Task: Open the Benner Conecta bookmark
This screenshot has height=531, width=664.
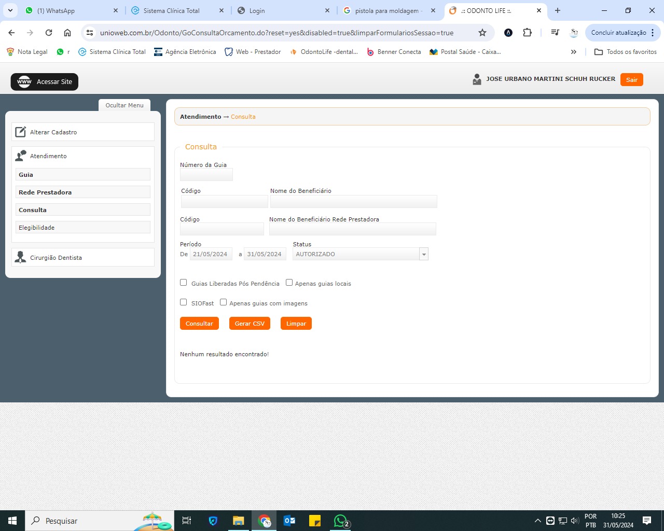Action: (x=394, y=52)
